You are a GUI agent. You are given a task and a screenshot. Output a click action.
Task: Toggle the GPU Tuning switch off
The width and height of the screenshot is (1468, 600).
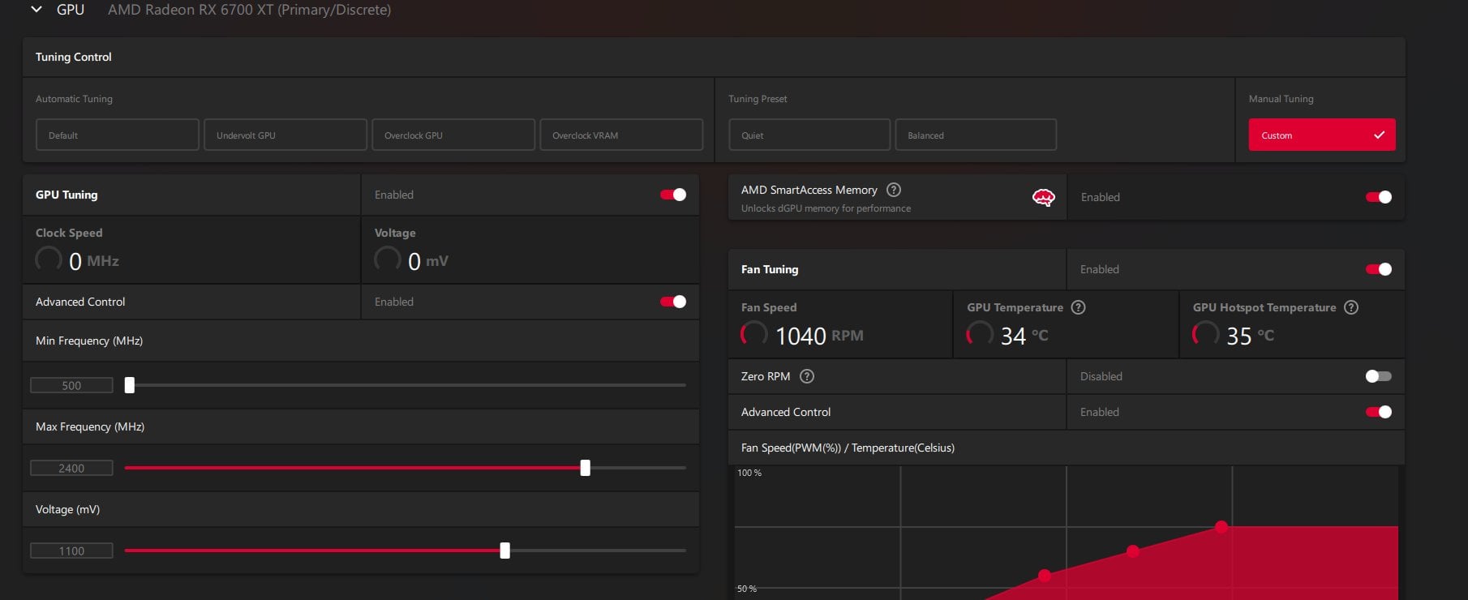tap(673, 195)
